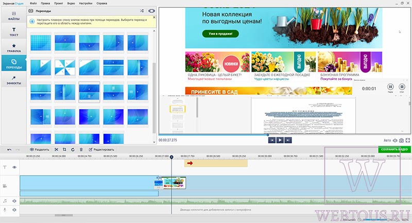Open the Настройки menu
412x223 pixels.
85,4
